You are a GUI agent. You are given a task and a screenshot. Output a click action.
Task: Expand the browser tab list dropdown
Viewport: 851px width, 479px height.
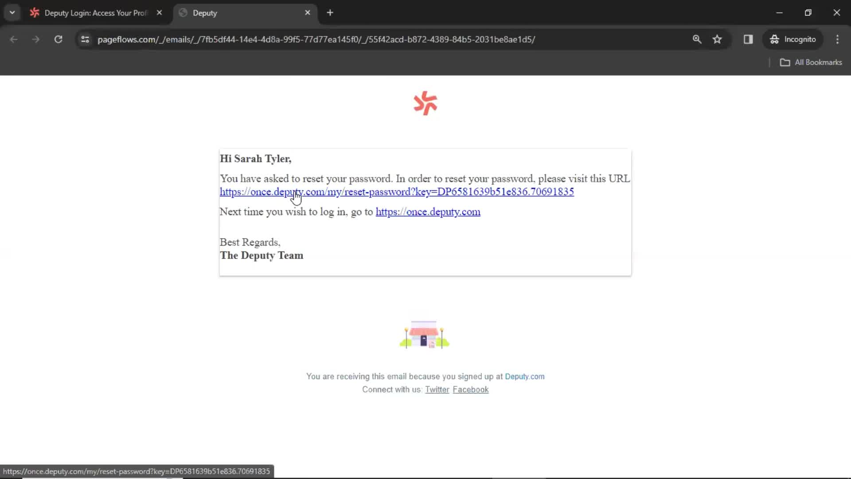tap(12, 12)
